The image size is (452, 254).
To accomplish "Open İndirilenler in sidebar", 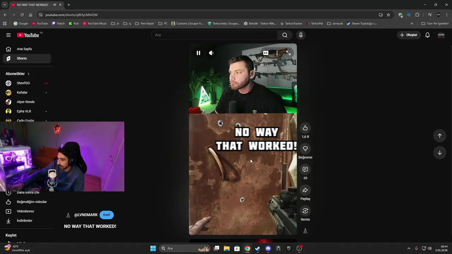I will (x=27, y=221).
